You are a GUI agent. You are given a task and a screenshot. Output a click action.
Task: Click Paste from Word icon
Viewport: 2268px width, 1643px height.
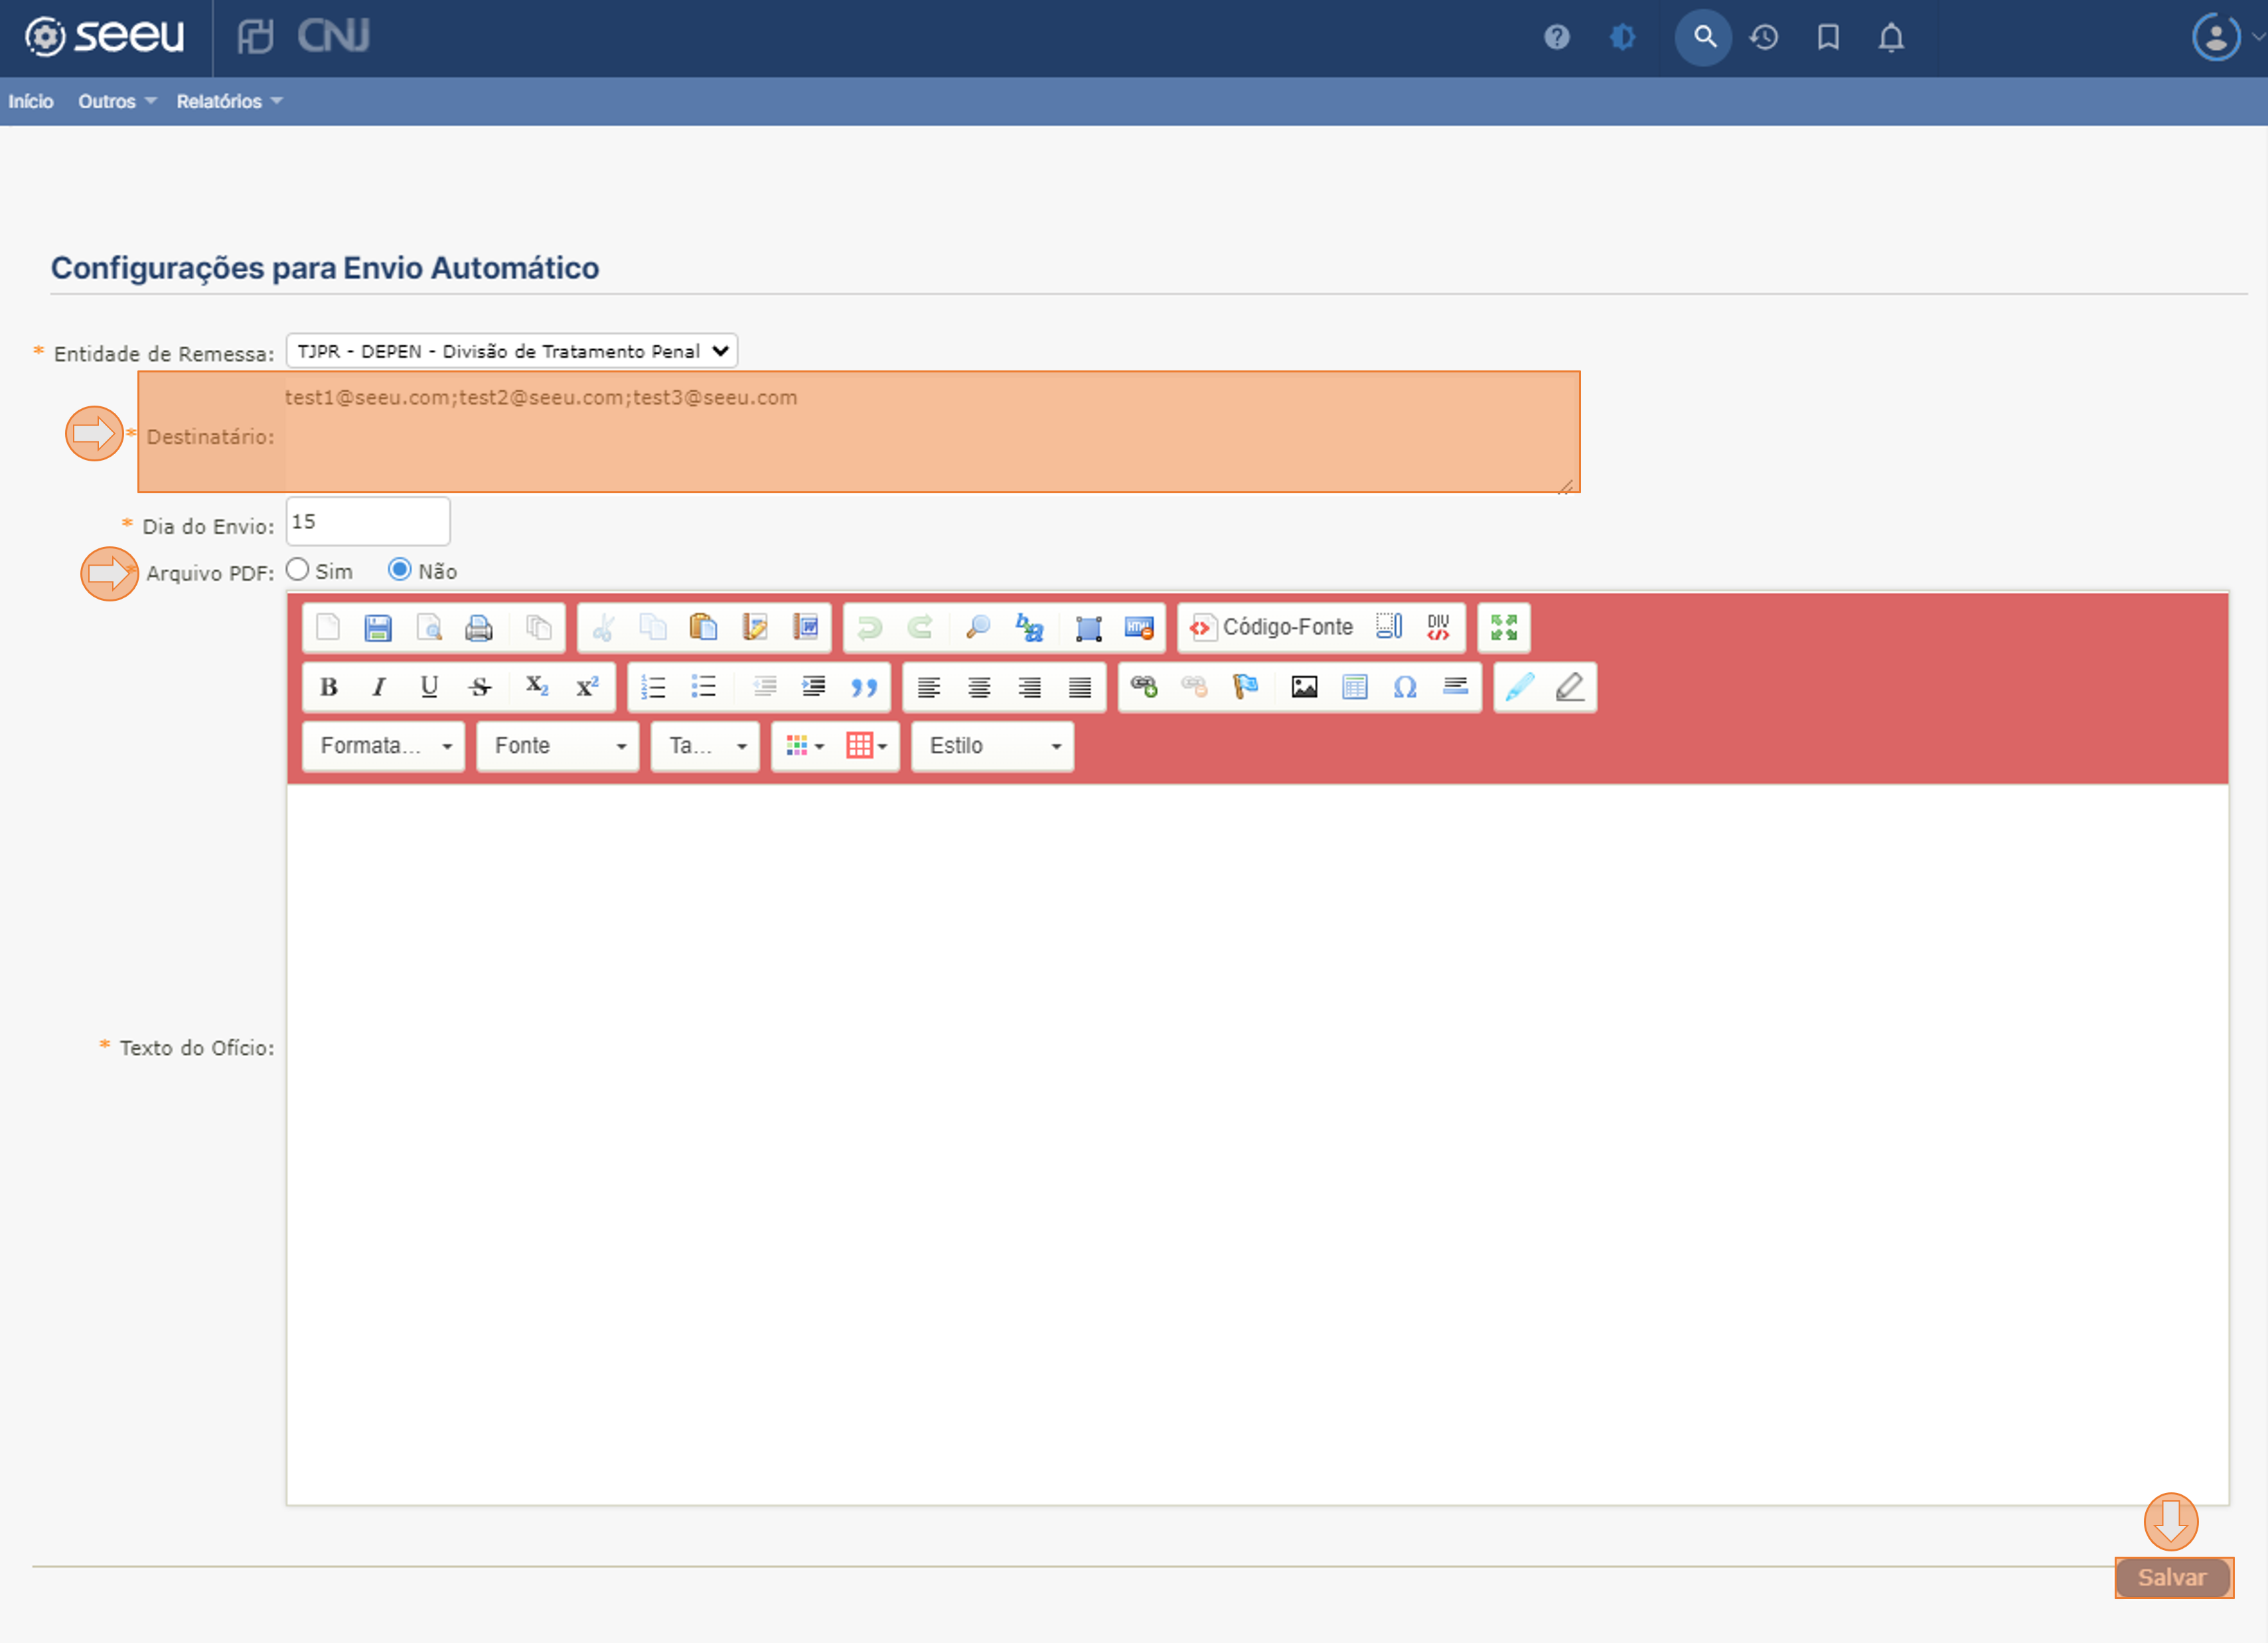(x=805, y=627)
